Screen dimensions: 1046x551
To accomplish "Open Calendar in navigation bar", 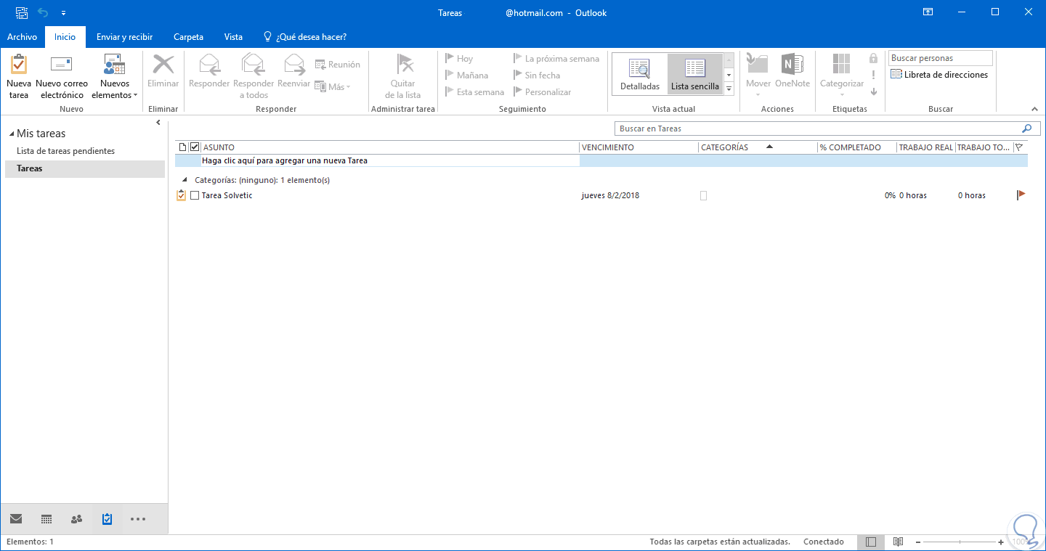I will click(x=46, y=519).
